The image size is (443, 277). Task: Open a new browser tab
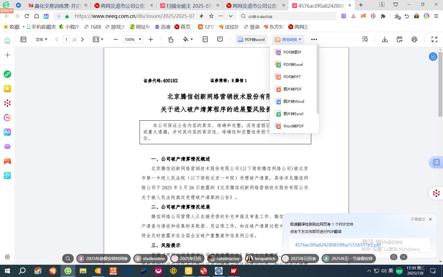pos(361,5)
